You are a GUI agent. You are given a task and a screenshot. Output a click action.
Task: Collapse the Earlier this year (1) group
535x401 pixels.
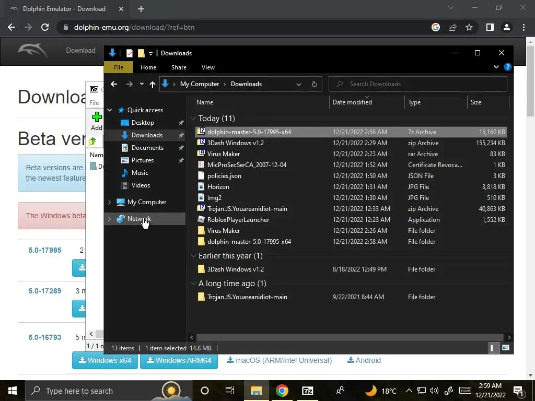coord(193,256)
